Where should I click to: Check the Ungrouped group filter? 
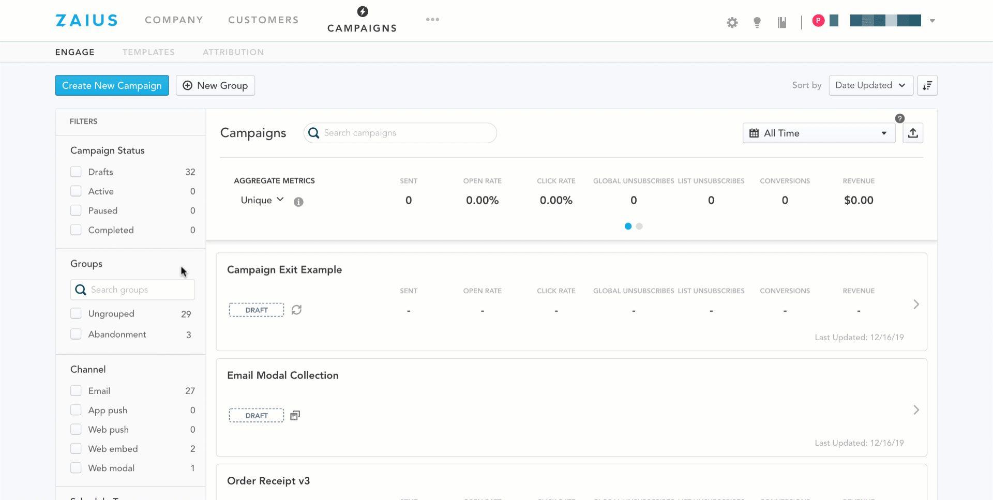pyautogui.click(x=76, y=313)
